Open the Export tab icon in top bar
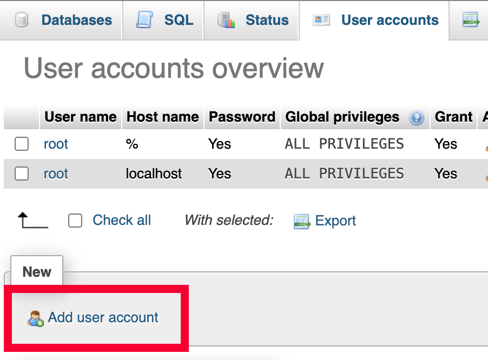Image resolution: width=488 pixels, height=360 pixels. (x=471, y=21)
